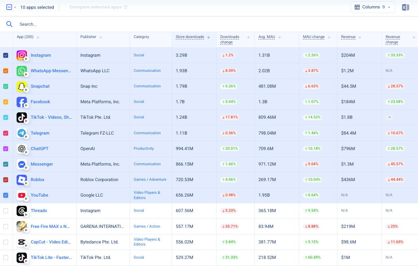
Task: Click the Revenue header label
Action: click(348, 37)
